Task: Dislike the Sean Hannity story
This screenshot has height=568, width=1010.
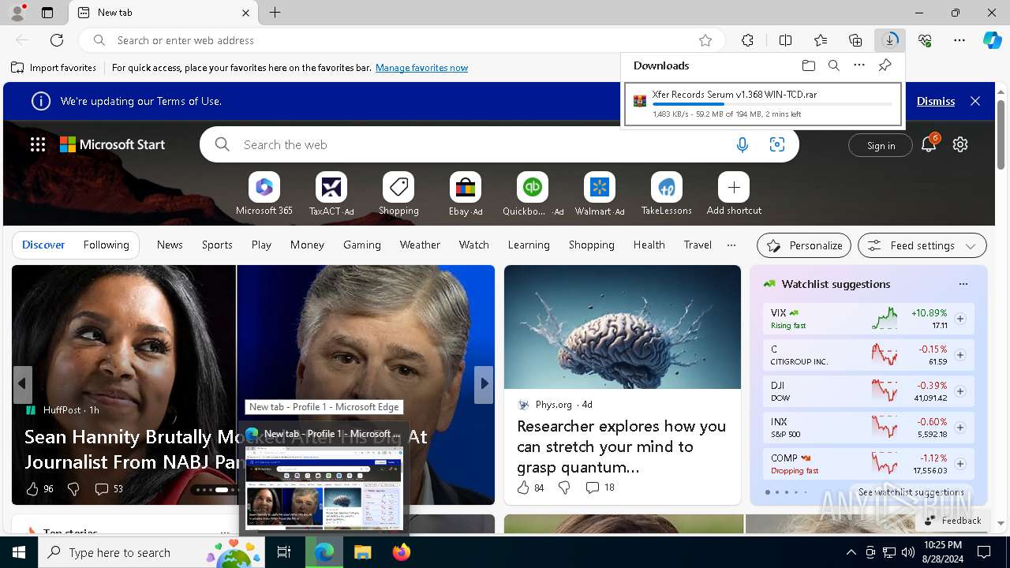Action: coord(73,489)
